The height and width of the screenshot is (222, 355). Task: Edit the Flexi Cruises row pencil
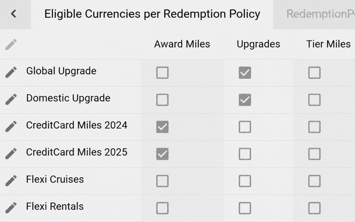click(11, 180)
